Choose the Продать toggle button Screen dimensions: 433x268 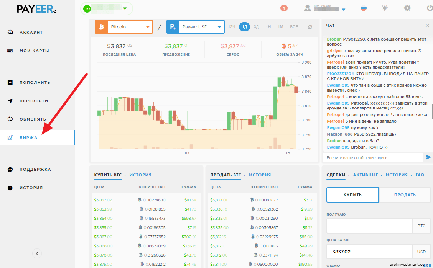point(405,195)
